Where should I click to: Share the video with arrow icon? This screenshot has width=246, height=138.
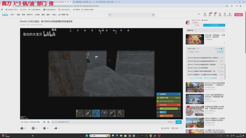pyautogui.click(x=56, y=128)
